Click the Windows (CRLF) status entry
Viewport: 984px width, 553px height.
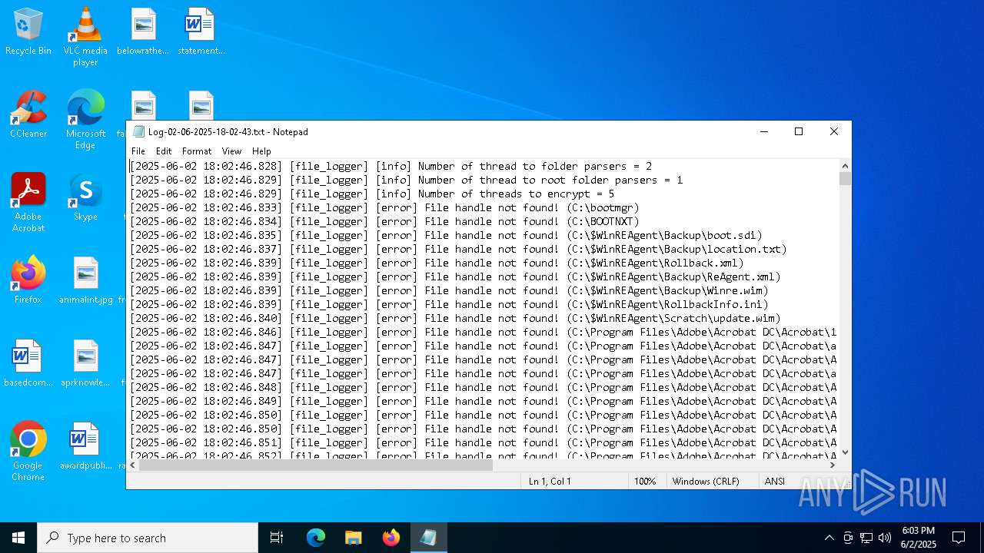coord(706,482)
